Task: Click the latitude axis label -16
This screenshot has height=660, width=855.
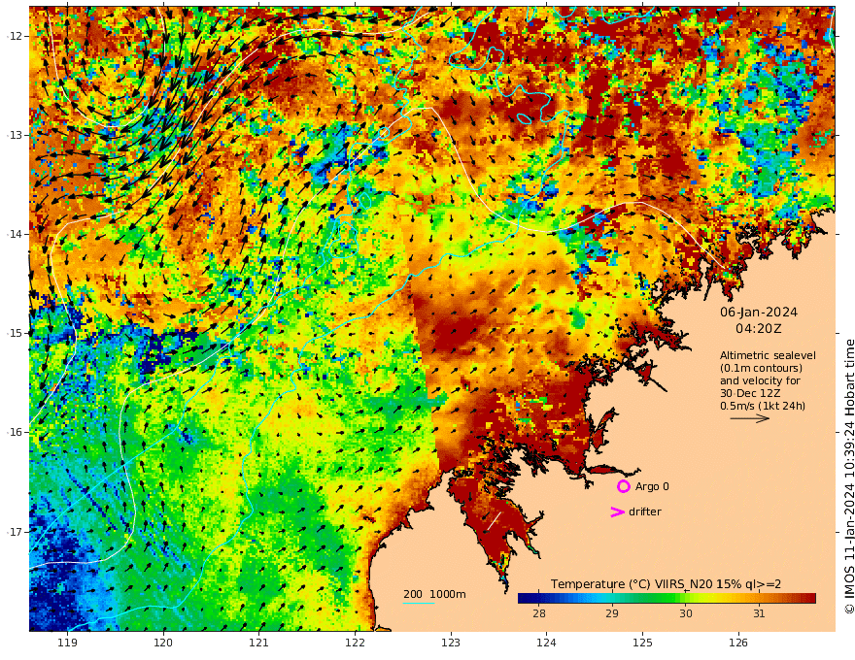Action: tap(15, 432)
